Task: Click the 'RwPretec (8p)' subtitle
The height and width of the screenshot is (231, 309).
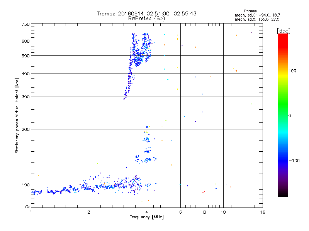Action: point(146,18)
